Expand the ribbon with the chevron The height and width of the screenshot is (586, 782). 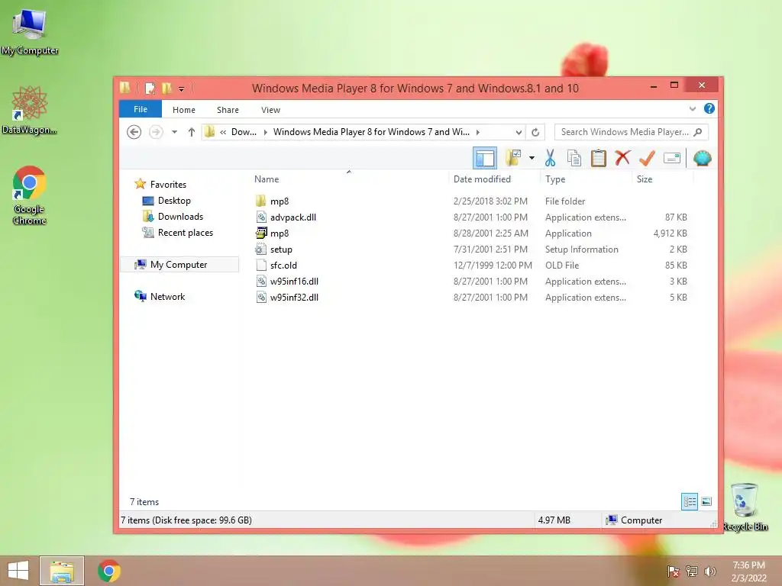692,108
